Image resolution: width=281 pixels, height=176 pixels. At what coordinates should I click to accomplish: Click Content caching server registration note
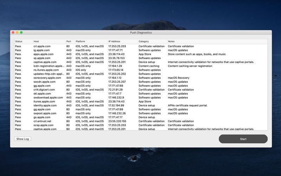pos(190,66)
